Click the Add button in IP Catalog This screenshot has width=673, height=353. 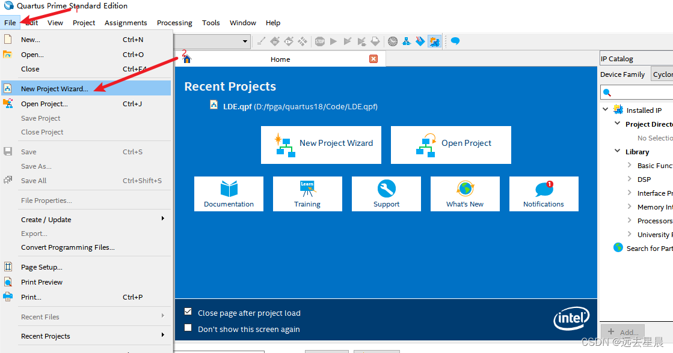623,331
